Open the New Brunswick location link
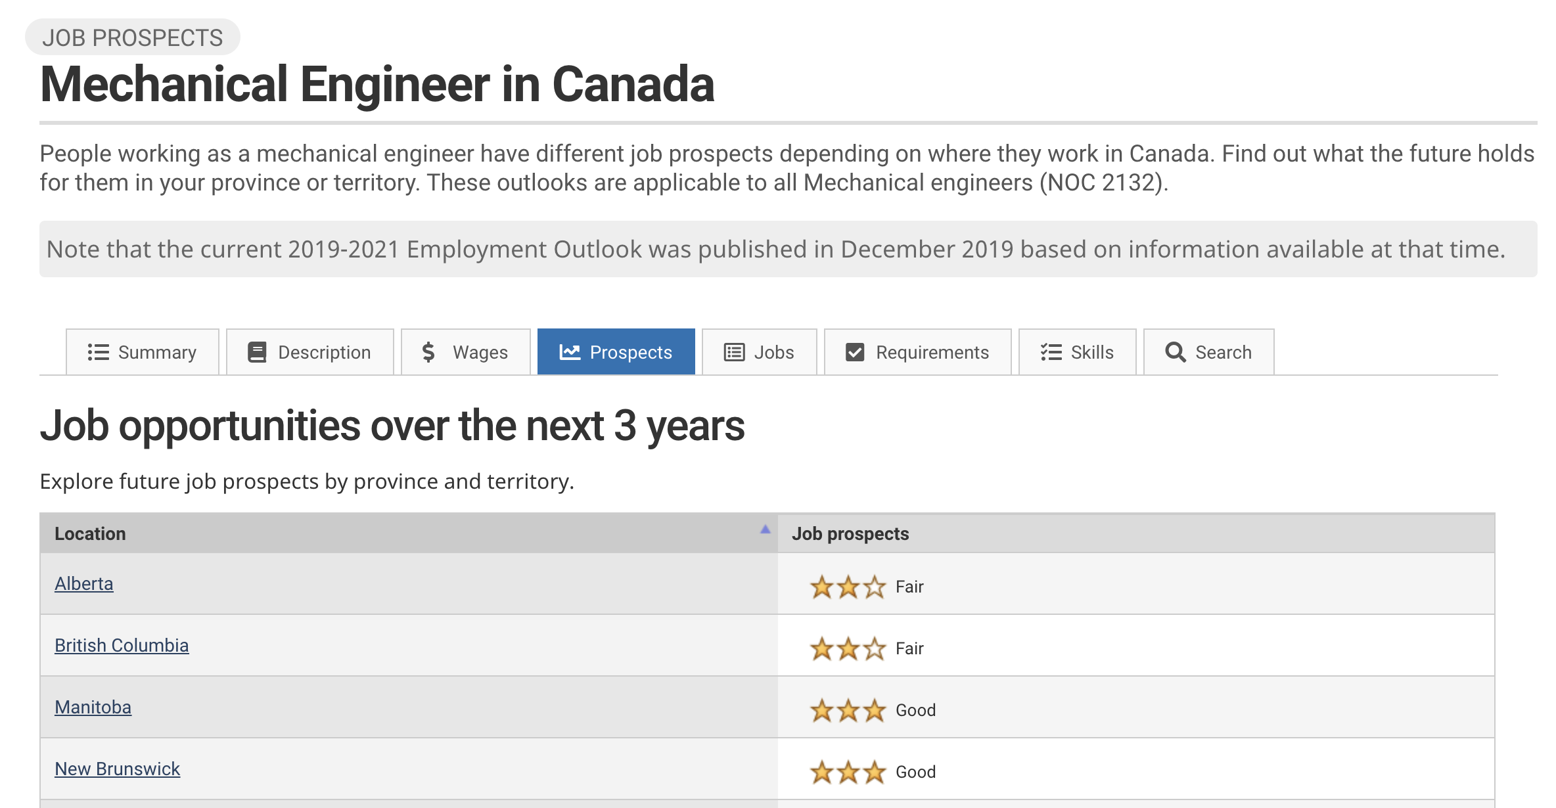This screenshot has width=1556, height=808. 115,768
